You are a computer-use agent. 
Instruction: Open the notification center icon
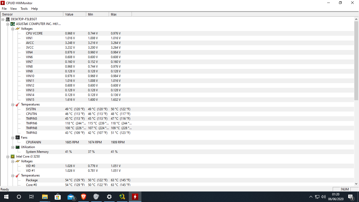[351, 197]
